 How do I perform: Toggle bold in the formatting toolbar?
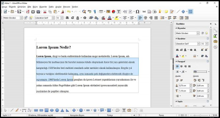(67, 18)
